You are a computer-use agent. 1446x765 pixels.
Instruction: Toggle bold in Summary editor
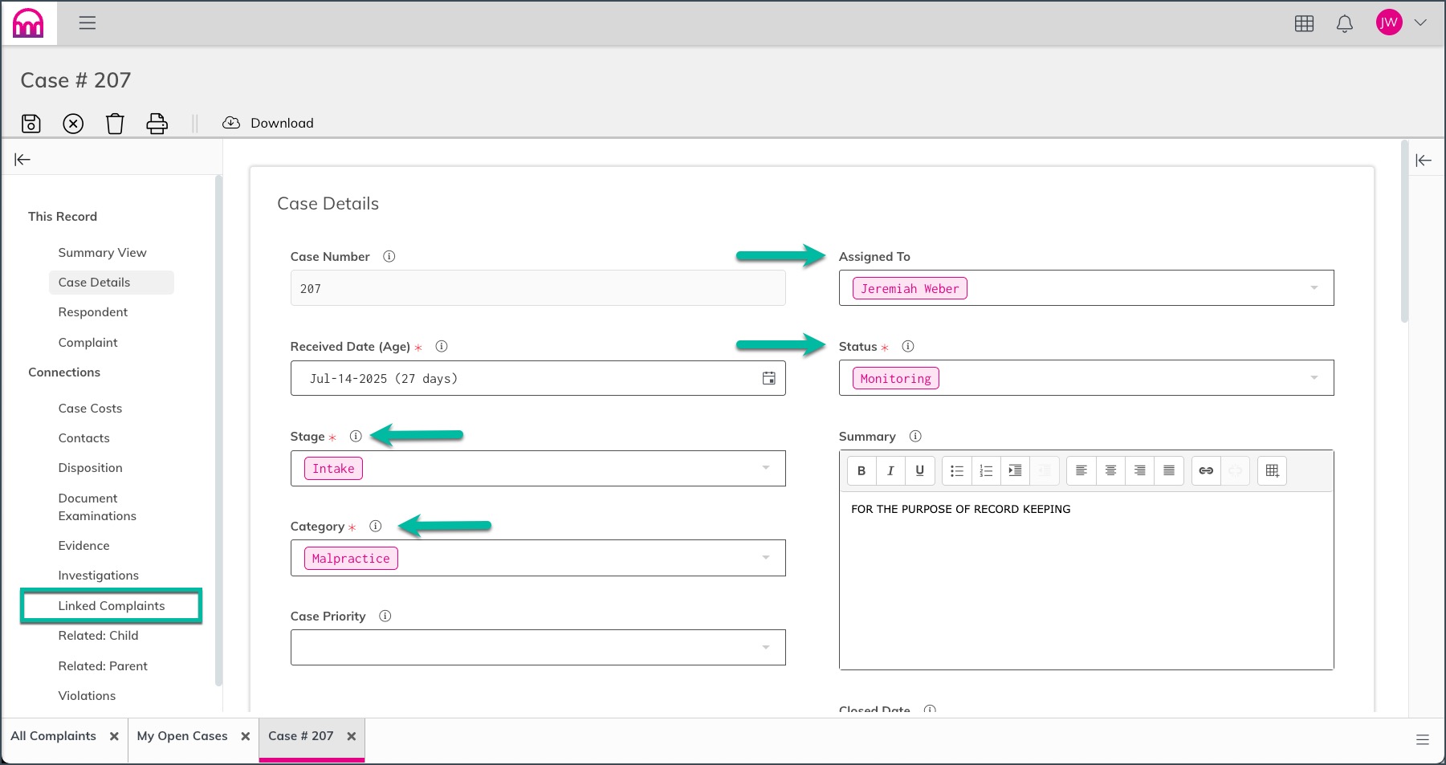tap(861, 471)
